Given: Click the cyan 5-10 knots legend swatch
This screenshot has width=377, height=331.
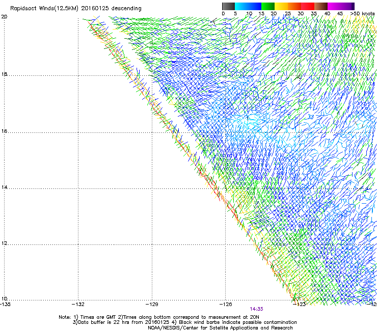Looking at the screenshot, I should pos(241,6).
